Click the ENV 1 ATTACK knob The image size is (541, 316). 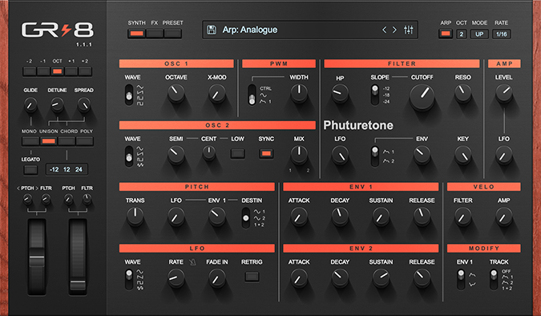[x=299, y=217]
